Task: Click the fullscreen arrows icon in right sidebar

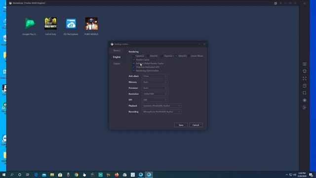Action: (305, 78)
